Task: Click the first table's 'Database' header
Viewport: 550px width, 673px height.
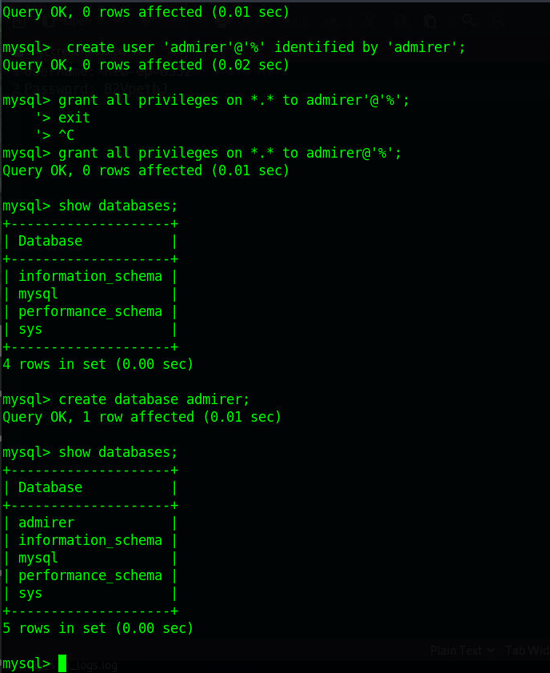Action: click(x=50, y=241)
